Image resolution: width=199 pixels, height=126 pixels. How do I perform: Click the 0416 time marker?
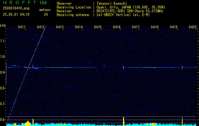117,27
